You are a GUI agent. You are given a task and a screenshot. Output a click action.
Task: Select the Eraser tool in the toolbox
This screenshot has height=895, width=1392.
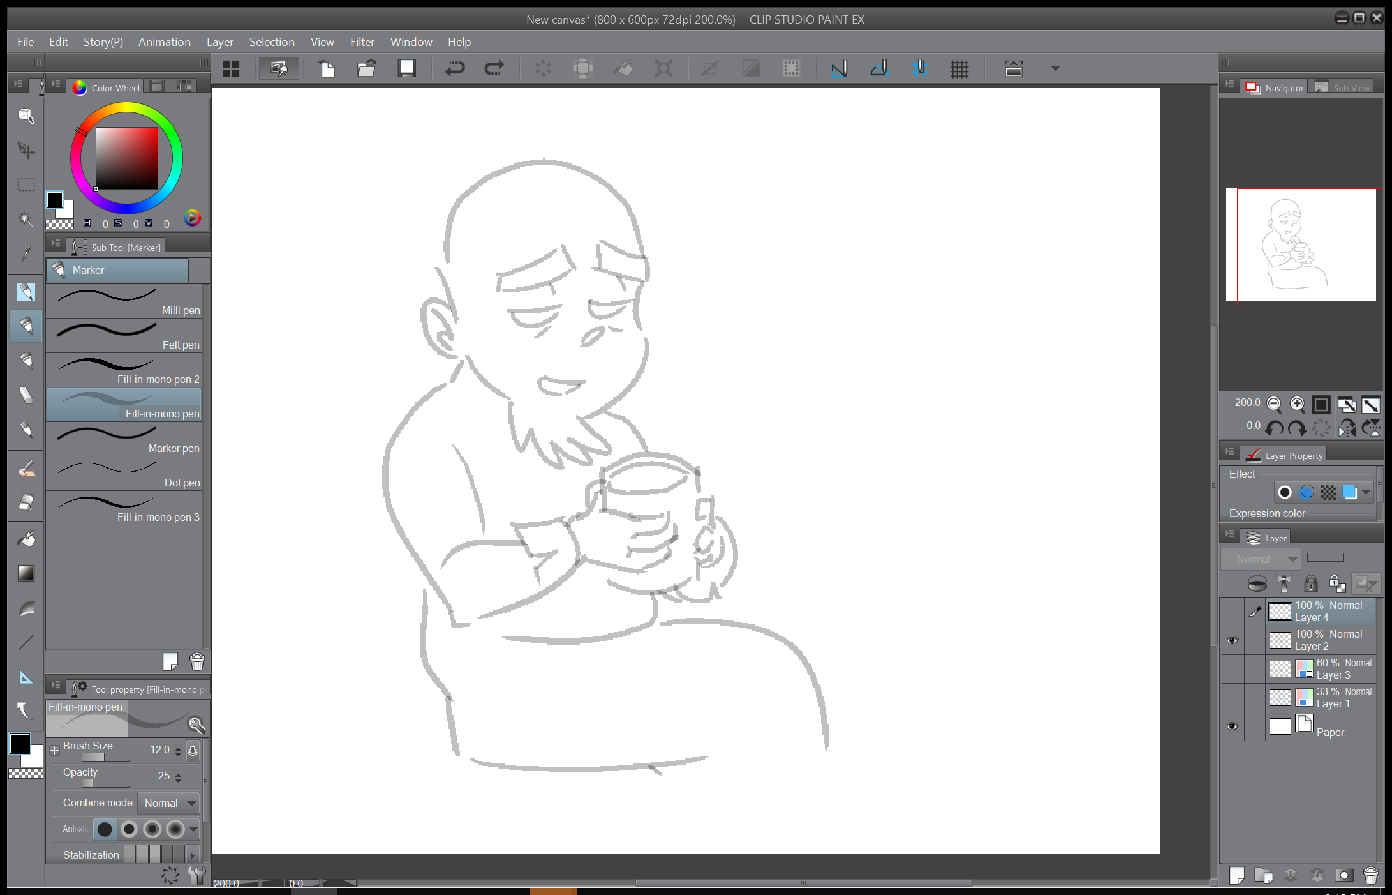point(26,503)
